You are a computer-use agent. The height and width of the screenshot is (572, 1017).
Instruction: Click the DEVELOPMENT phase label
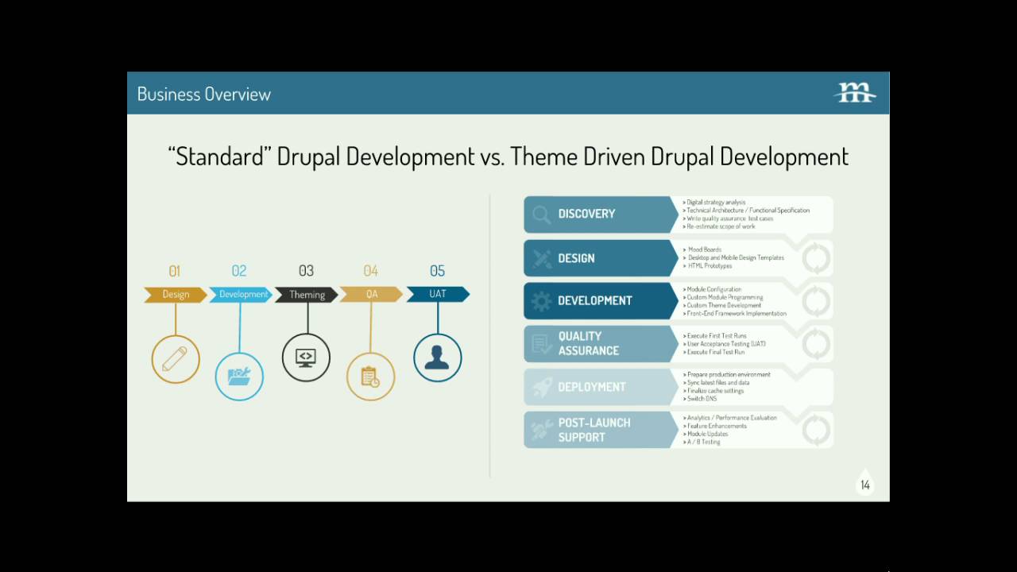point(595,300)
